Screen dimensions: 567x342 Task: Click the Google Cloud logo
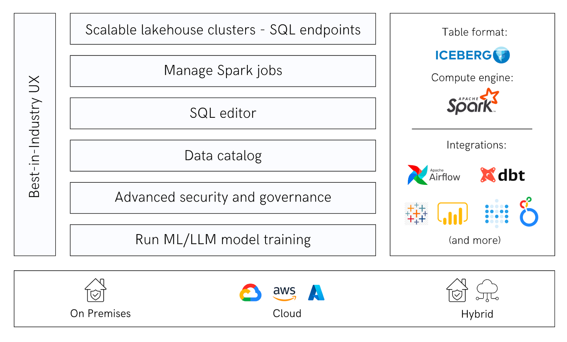[x=251, y=293]
